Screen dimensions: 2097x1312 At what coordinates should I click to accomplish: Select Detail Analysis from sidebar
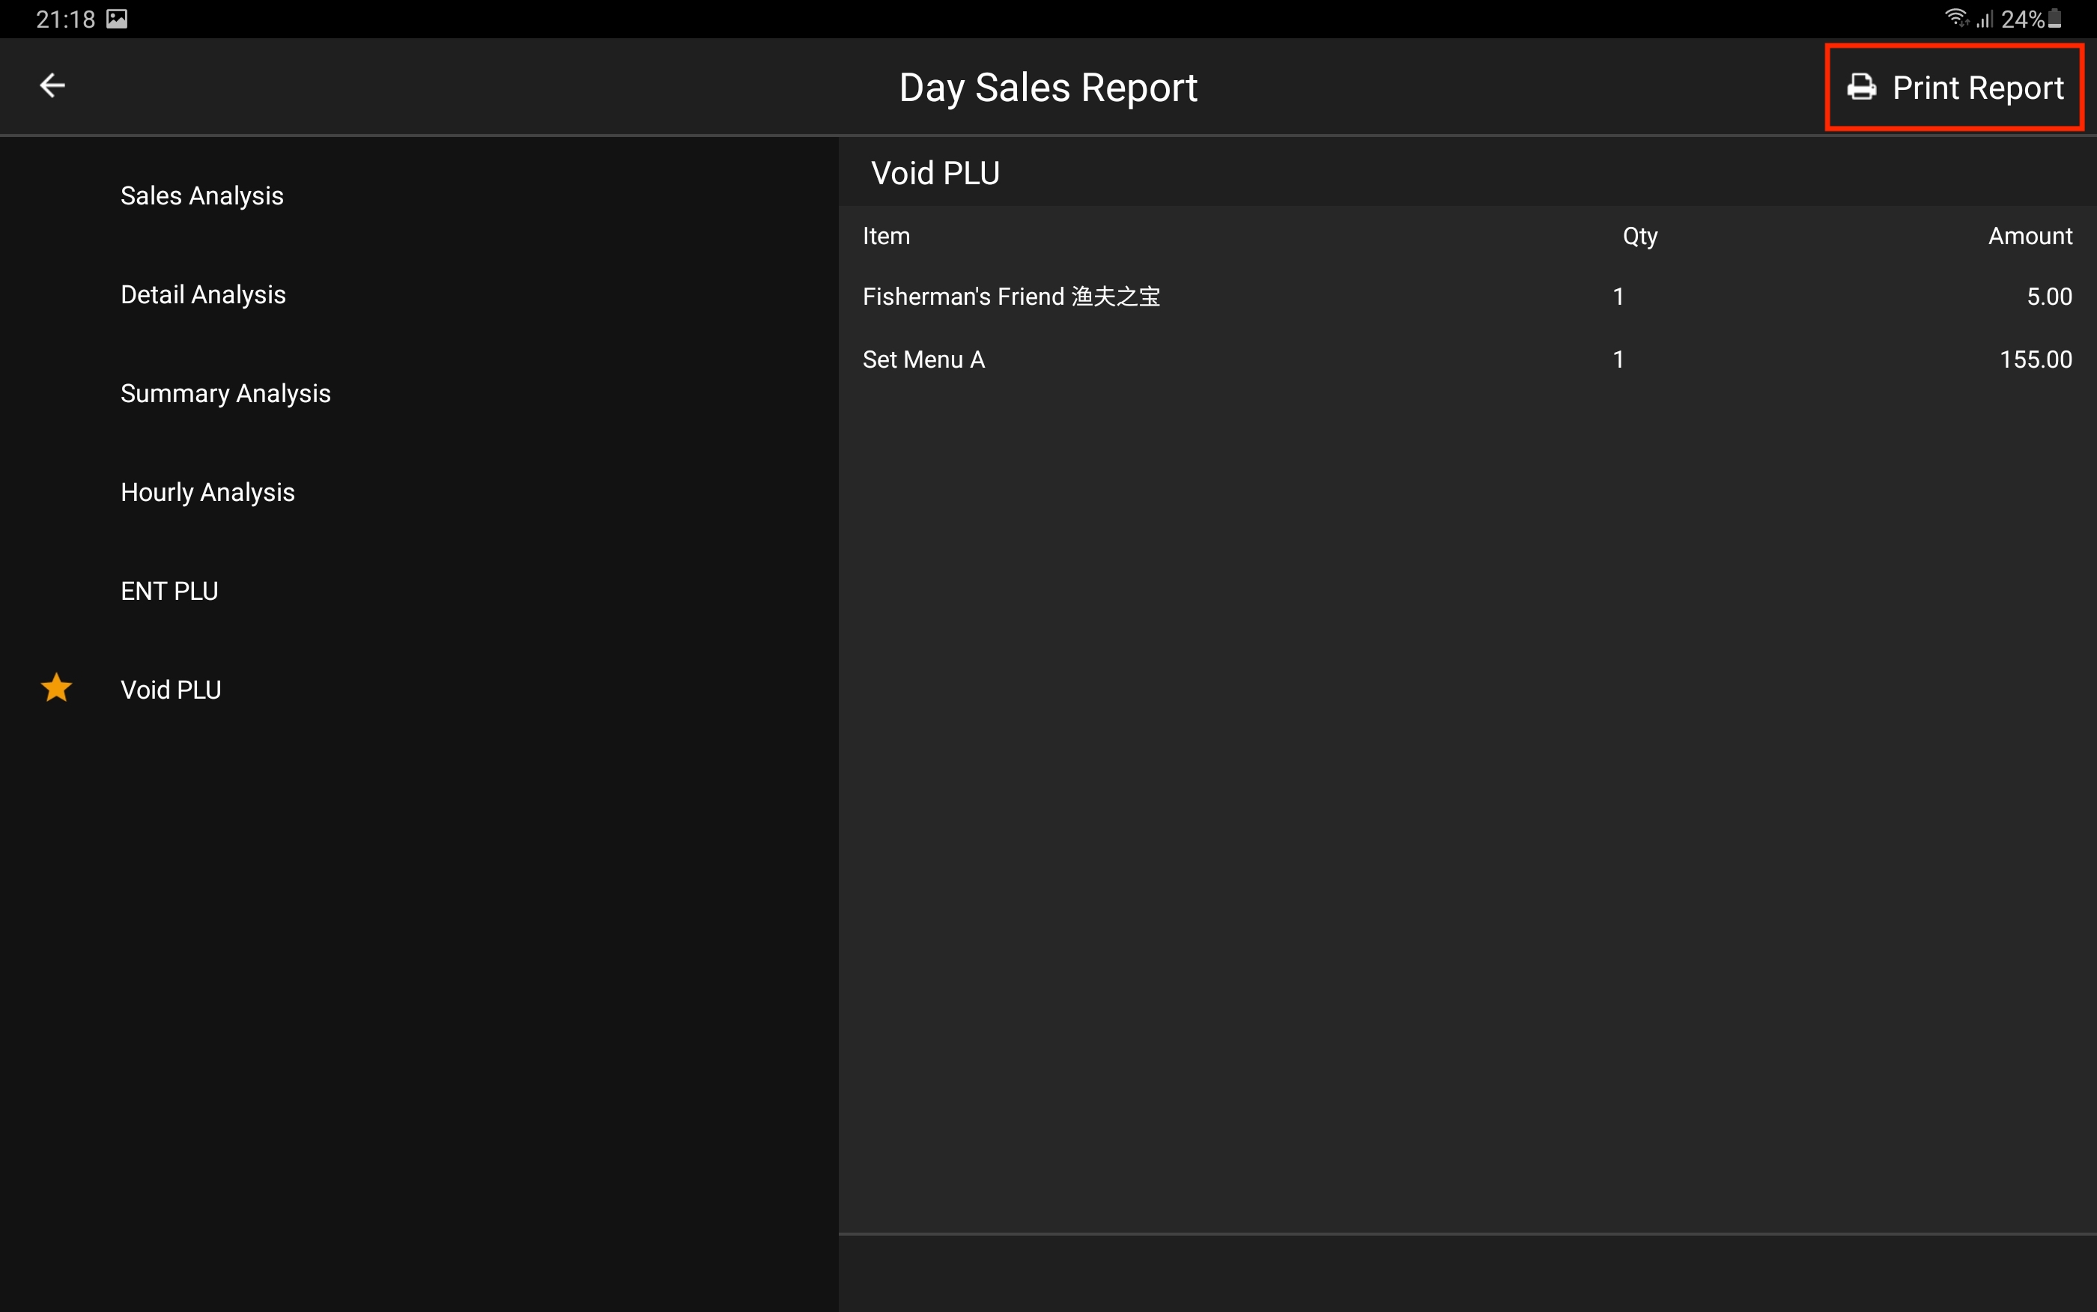point(203,294)
